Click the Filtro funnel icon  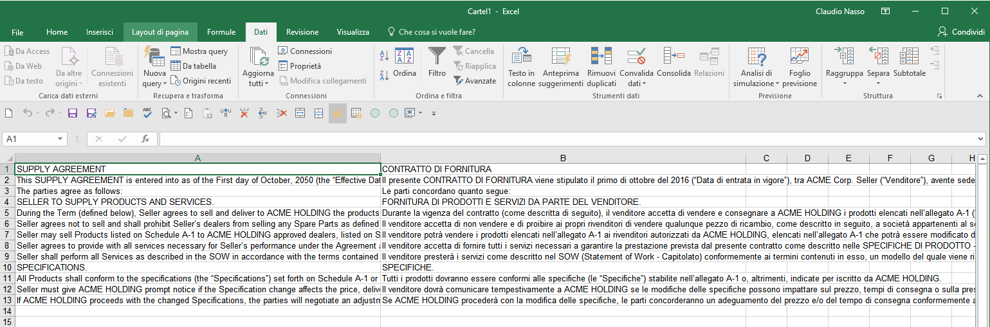click(x=437, y=56)
